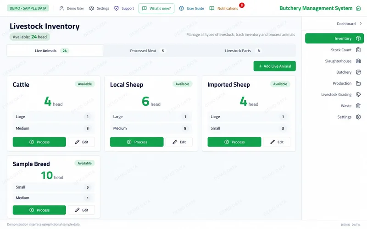Viewport: 367px width, 229px height.
Task: Click the Local Sheep card title
Action: (127, 85)
